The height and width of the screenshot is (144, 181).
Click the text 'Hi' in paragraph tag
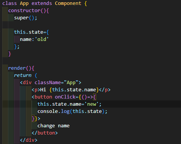click(43, 90)
